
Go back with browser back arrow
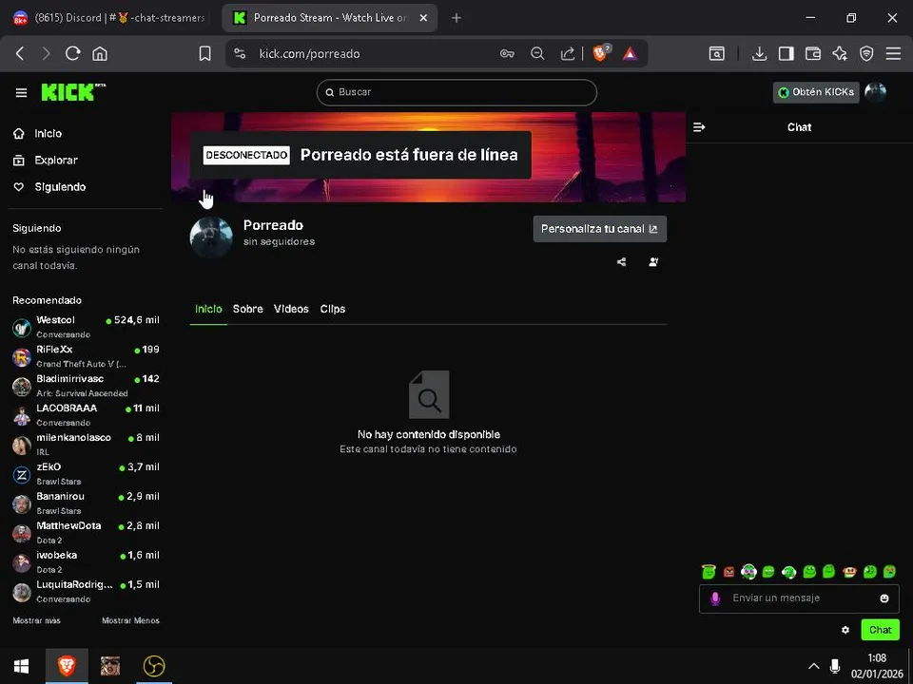tap(20, 53)
